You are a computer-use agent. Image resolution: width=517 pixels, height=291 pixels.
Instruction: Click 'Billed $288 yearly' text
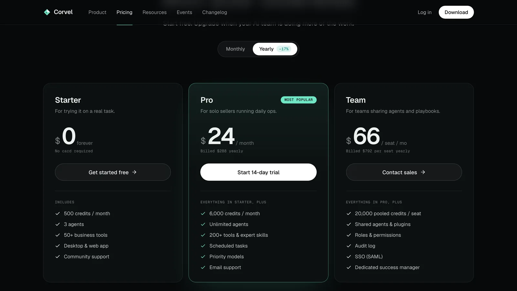tap(222, 151)
